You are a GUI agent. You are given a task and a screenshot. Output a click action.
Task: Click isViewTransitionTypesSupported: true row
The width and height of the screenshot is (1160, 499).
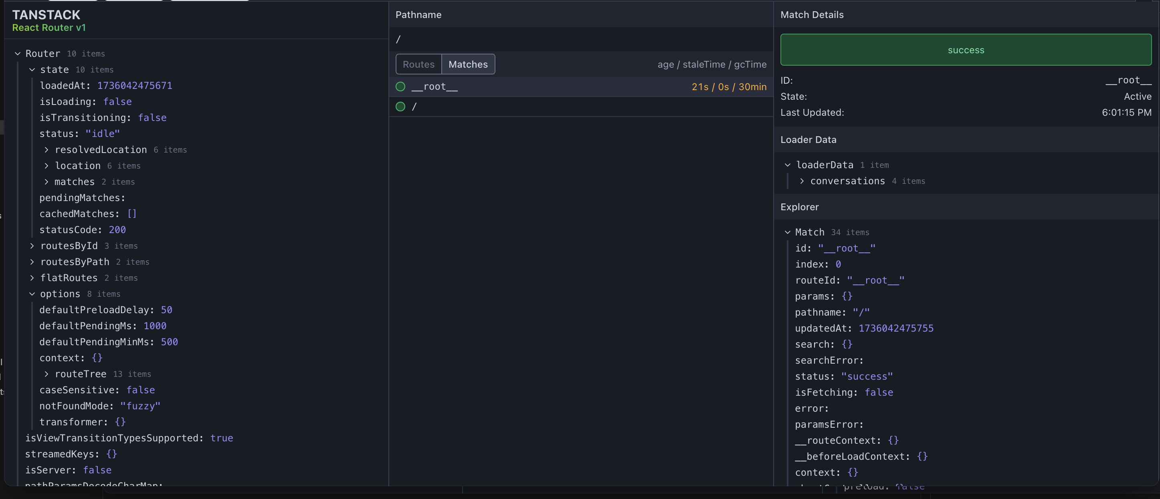point(129,438)
